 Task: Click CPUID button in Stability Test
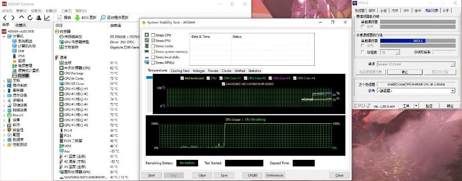pos(253,175)
